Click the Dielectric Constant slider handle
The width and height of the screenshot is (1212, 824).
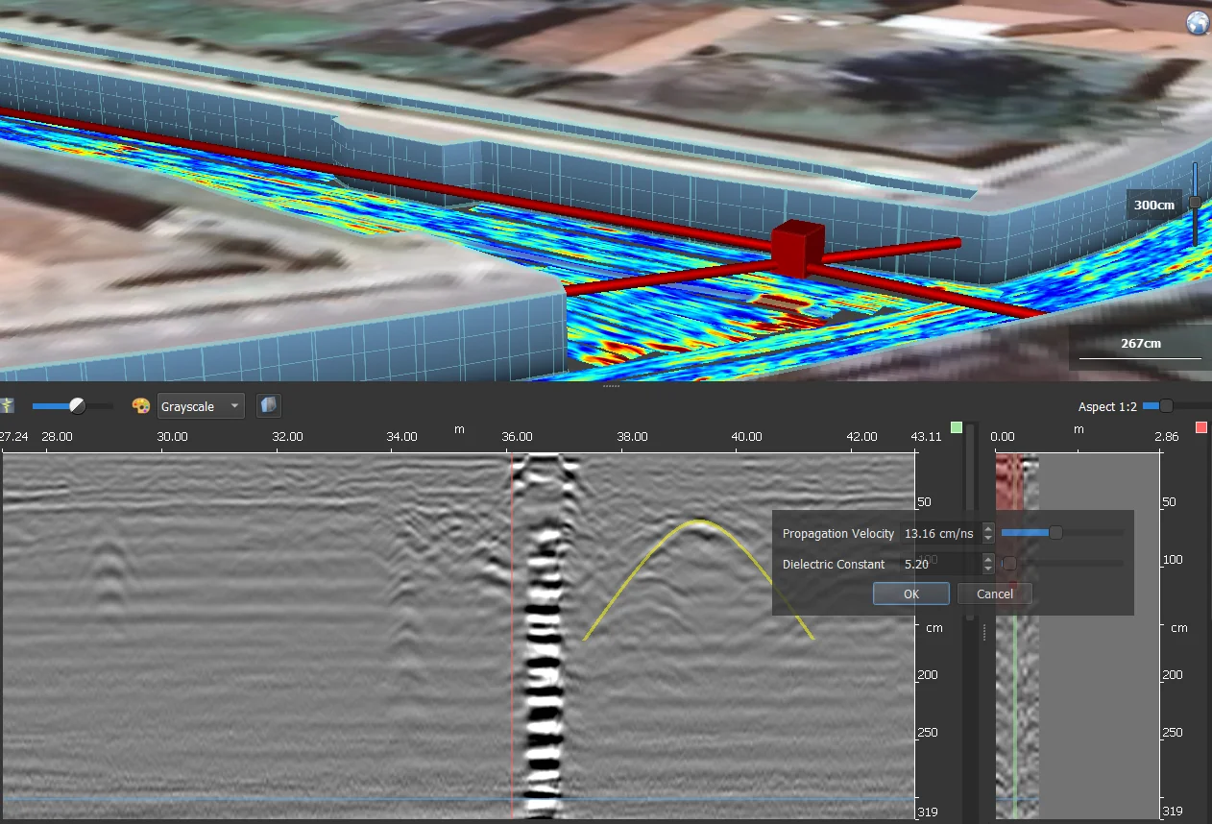tap(1008, 563)
